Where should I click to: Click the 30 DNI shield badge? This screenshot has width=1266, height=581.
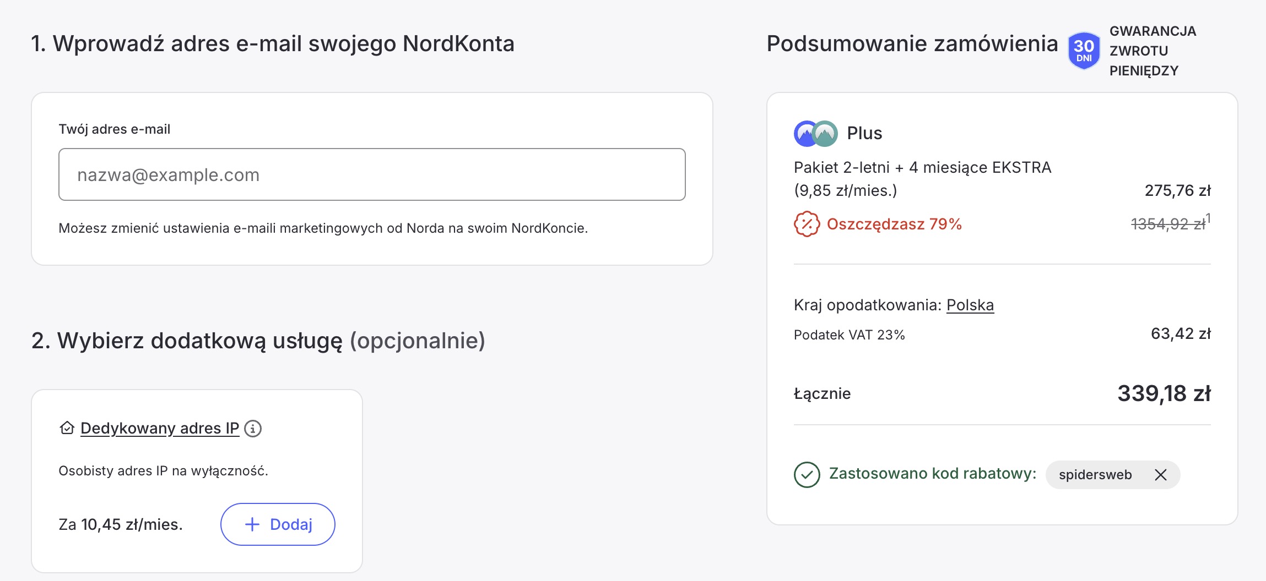click(x=1084, y=51)
